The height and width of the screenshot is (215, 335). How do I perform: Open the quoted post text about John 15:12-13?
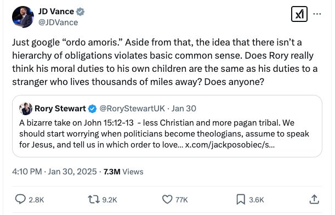point(164,134)
